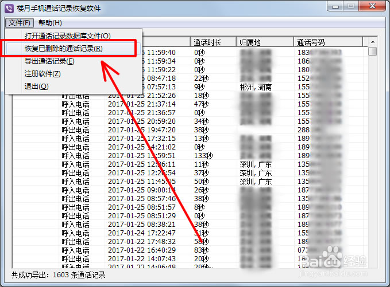
Task: Click the vertical scrollbar thumb
Action: (x=373, y=52)
